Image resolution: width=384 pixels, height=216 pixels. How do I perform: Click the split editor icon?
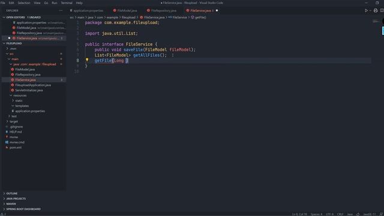pos(382,11)
